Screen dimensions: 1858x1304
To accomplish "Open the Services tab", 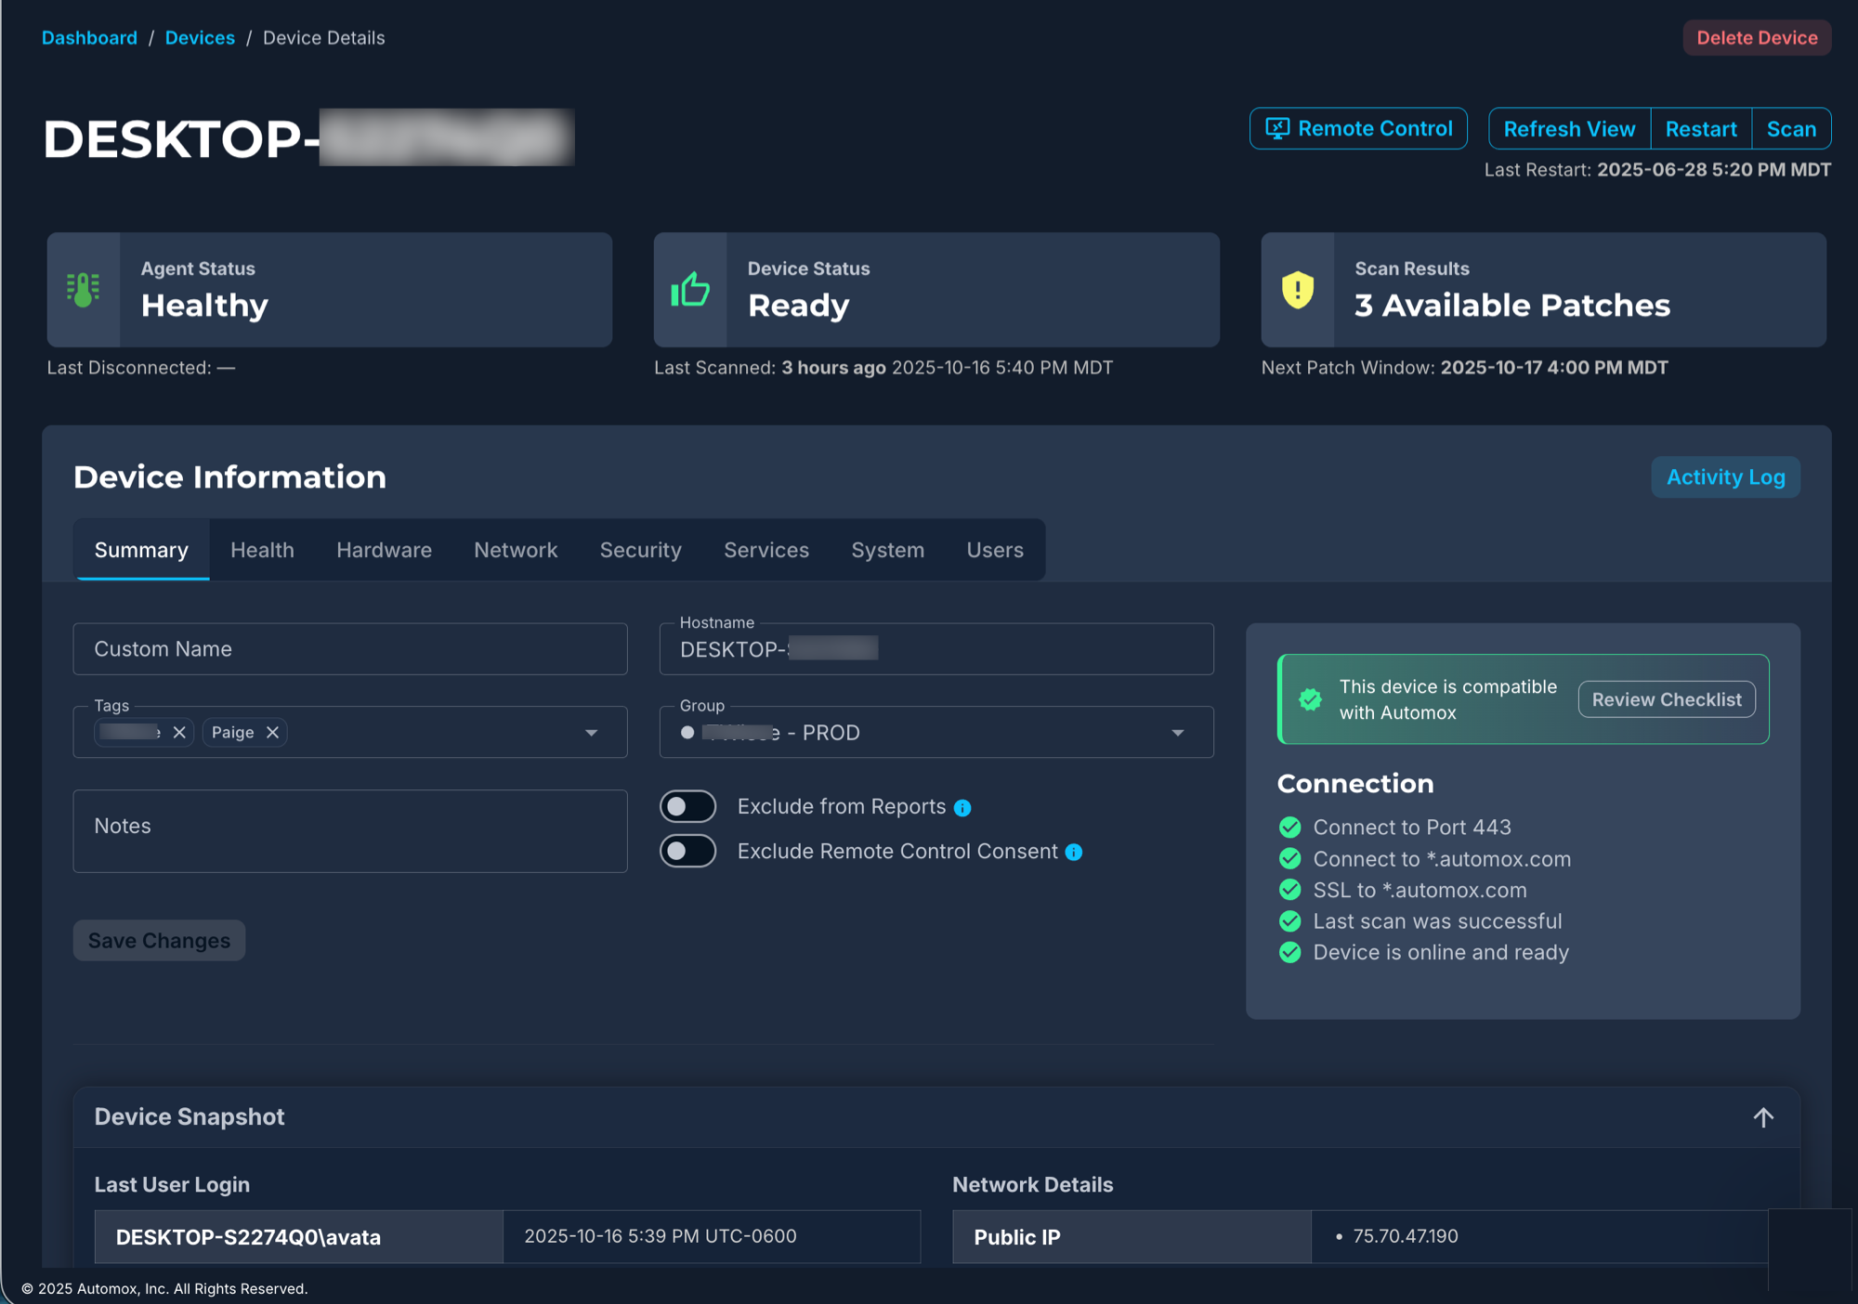I will coord(765,550).
